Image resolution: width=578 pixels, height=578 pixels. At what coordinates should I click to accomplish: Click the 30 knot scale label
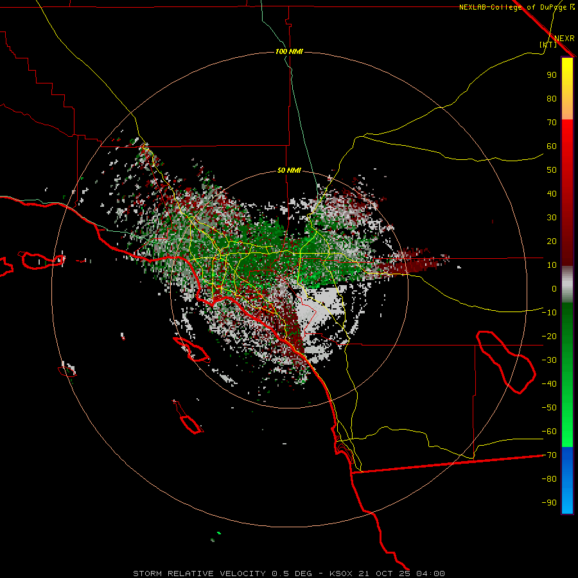552,218
